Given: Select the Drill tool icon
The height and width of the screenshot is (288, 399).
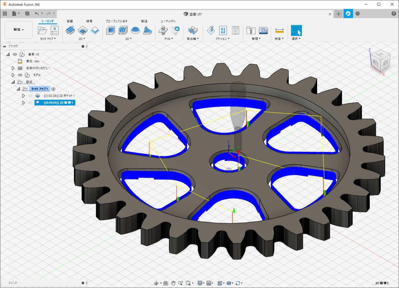Looking at the screenshot, I should pos(163,30).
